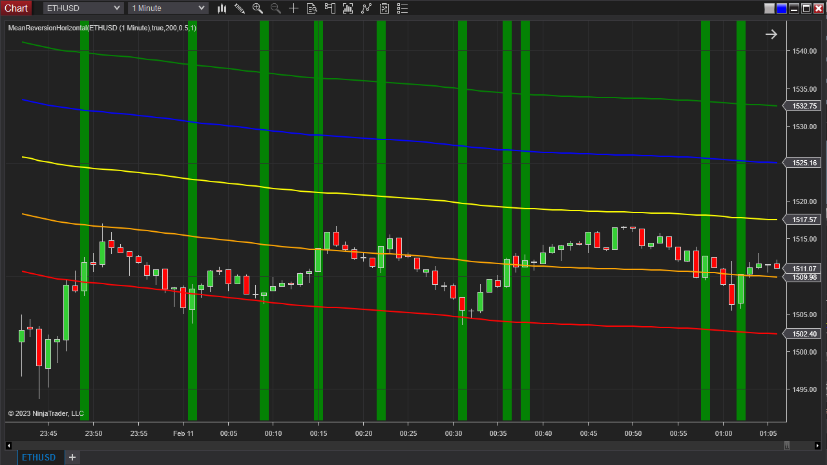Click the horizontal scrollbar thumb

click(786, 445)
